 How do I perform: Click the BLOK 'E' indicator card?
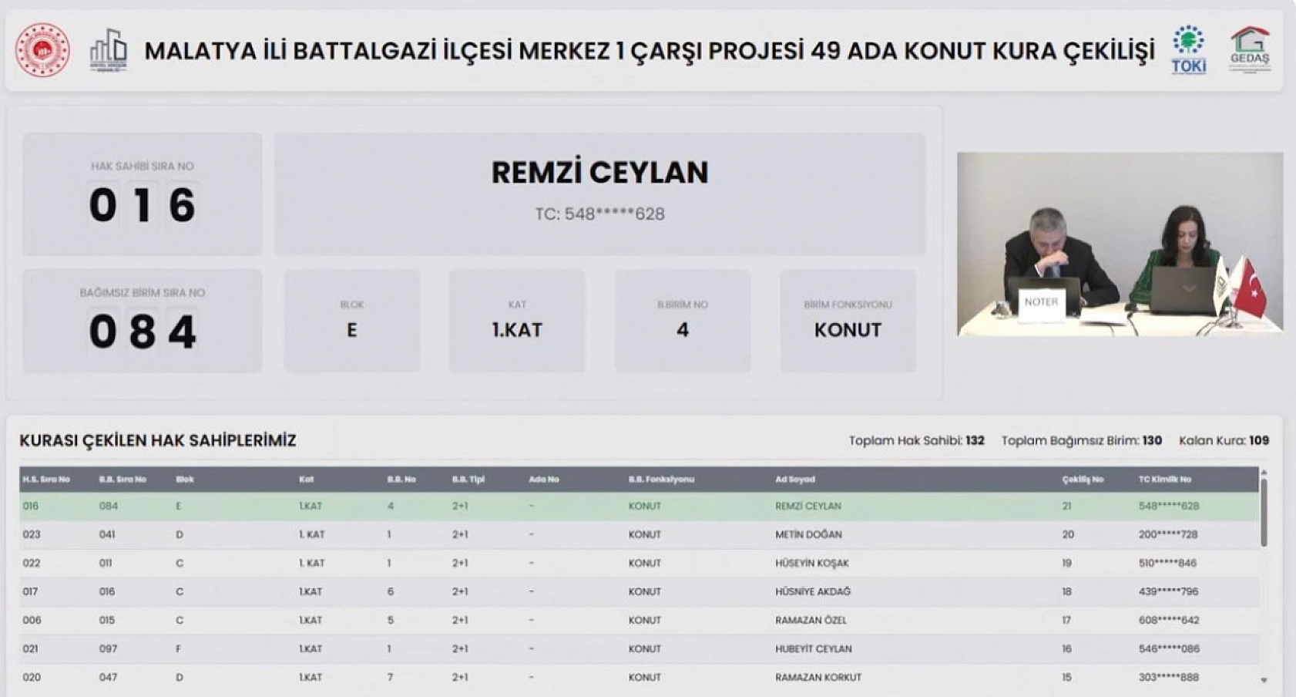353,320
